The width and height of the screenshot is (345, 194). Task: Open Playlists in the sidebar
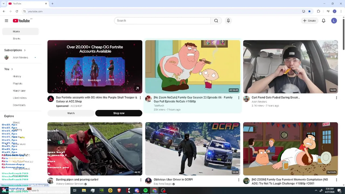(20, 84)
